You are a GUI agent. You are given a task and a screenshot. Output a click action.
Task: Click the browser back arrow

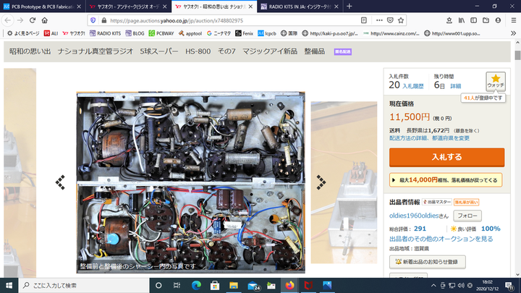click(x=7, y=20)
